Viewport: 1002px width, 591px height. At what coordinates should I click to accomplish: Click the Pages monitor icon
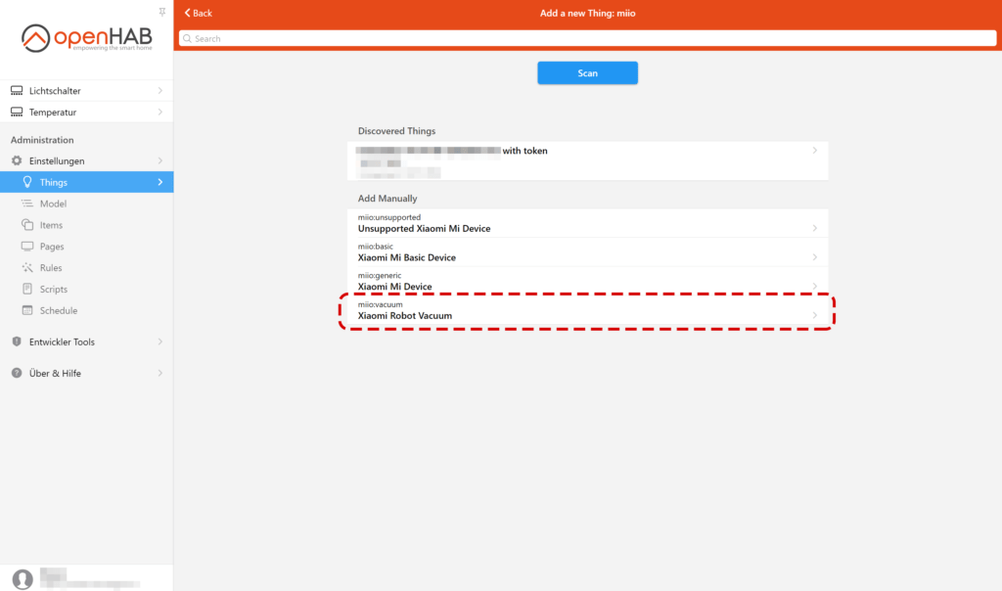point(26,246)
